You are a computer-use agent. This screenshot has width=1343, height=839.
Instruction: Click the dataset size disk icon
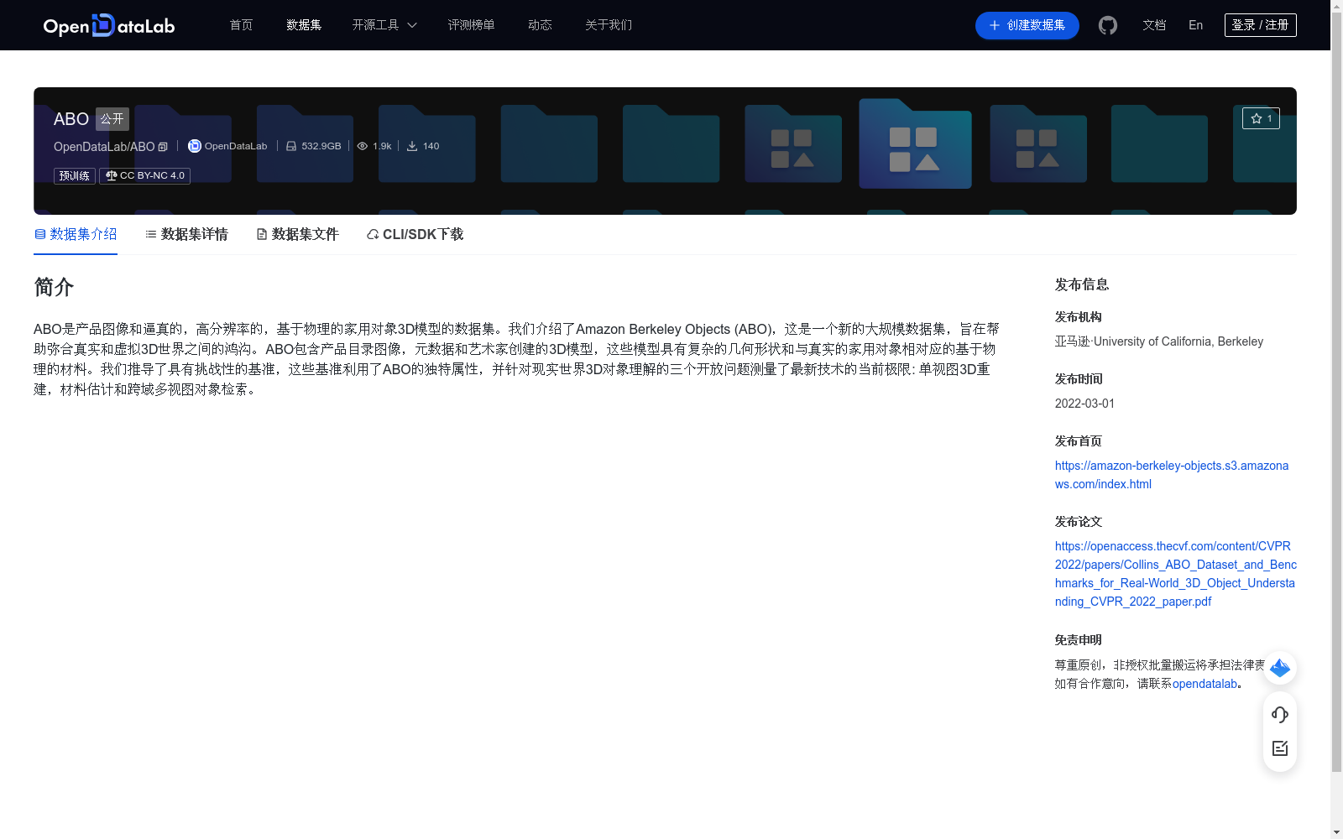[x=291, y=146]
